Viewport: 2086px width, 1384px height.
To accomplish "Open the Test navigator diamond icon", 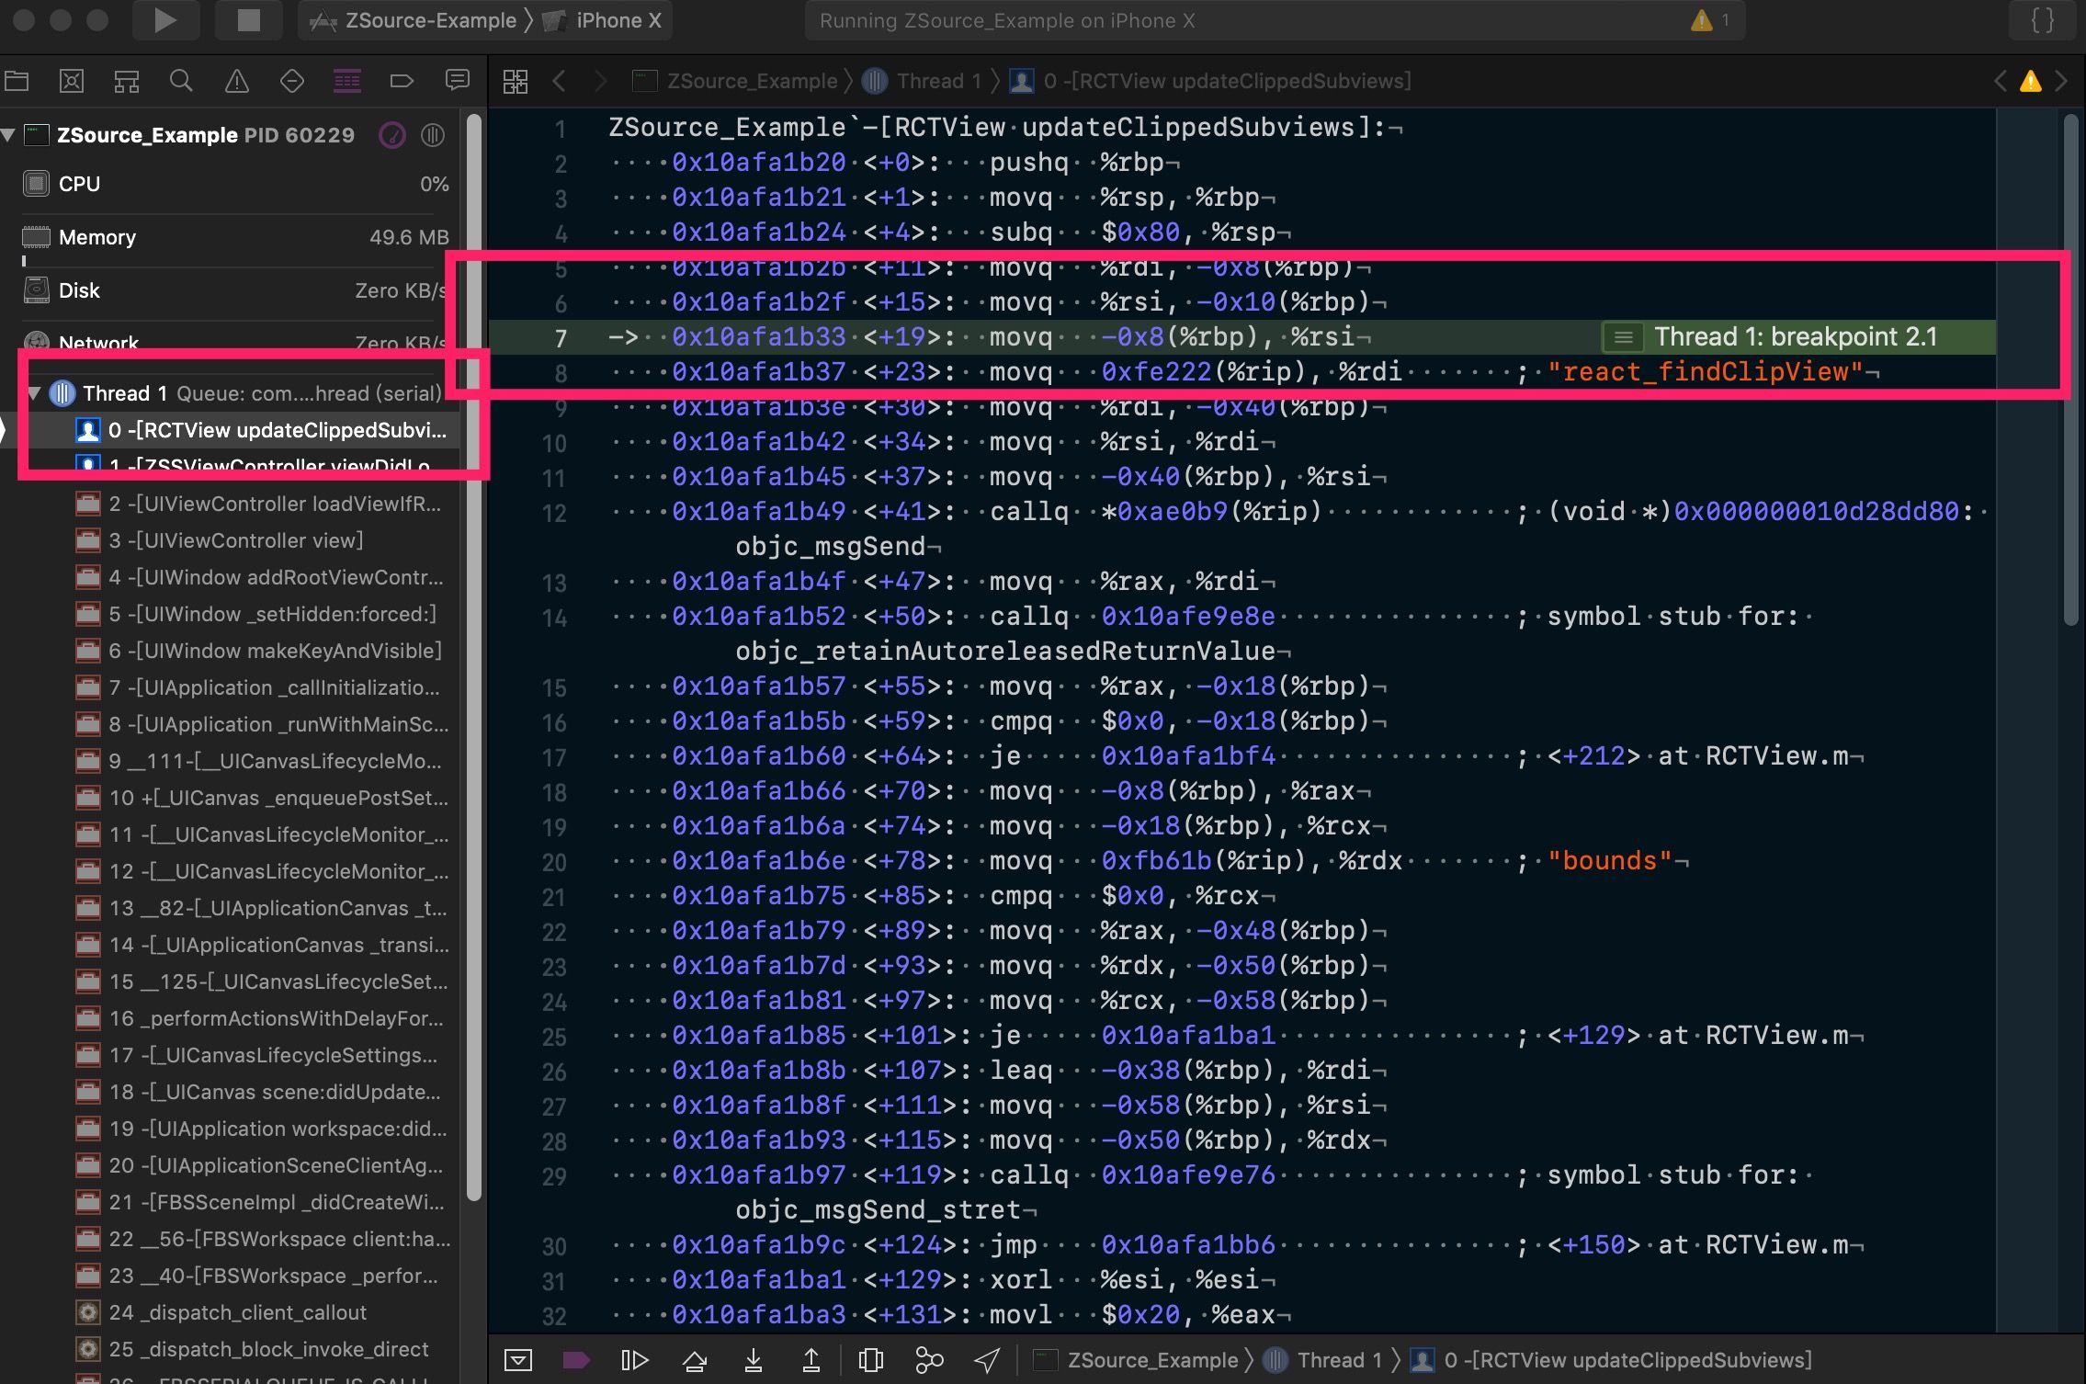I will tap(291, 81).
